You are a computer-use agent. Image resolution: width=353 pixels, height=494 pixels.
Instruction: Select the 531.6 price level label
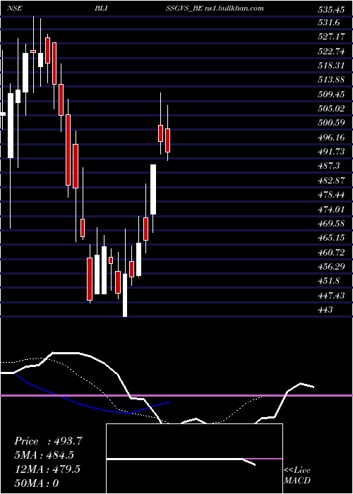coord(328,22)
